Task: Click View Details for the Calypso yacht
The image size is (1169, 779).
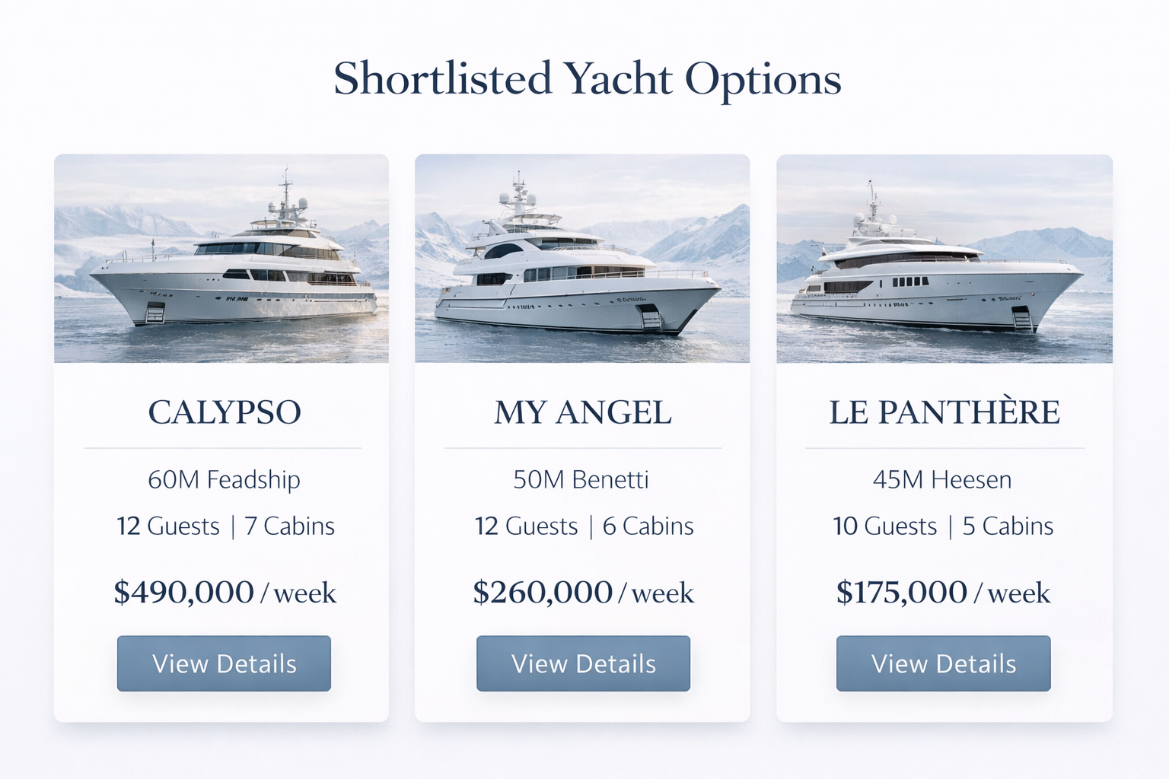Action: pos(224,663)
